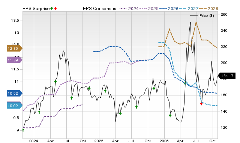Select the 2028 consensus legend entry
Viewport: 240px width, 143px height.
click(208, 9)
